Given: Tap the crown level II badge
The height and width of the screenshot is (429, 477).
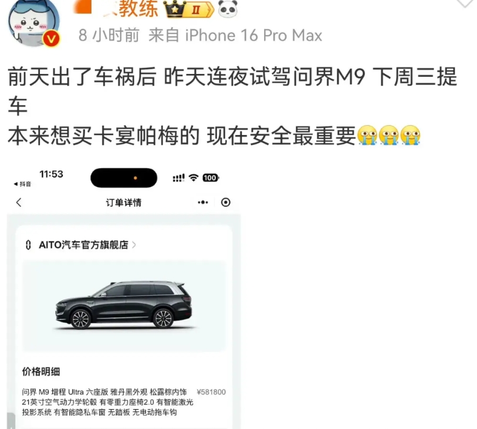Looking at the screenshot, I should [189, 9].
